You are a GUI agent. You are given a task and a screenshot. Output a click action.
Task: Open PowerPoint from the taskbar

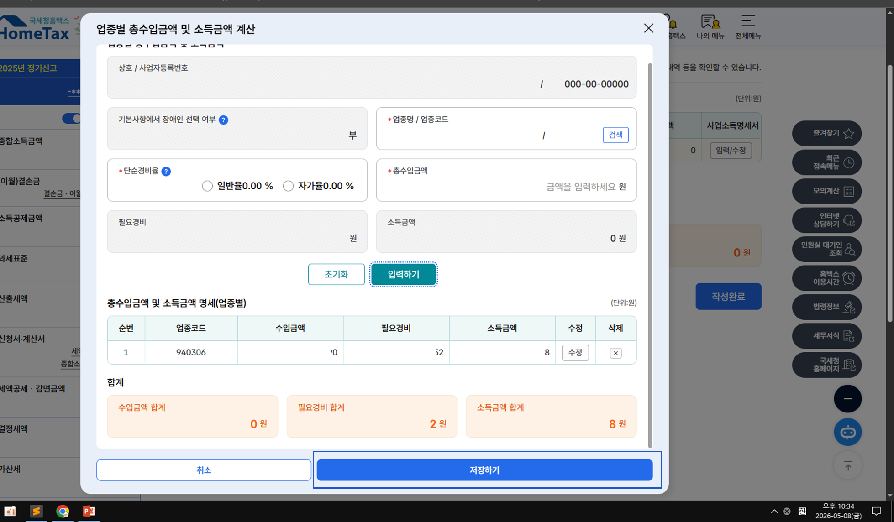(89, 511)
